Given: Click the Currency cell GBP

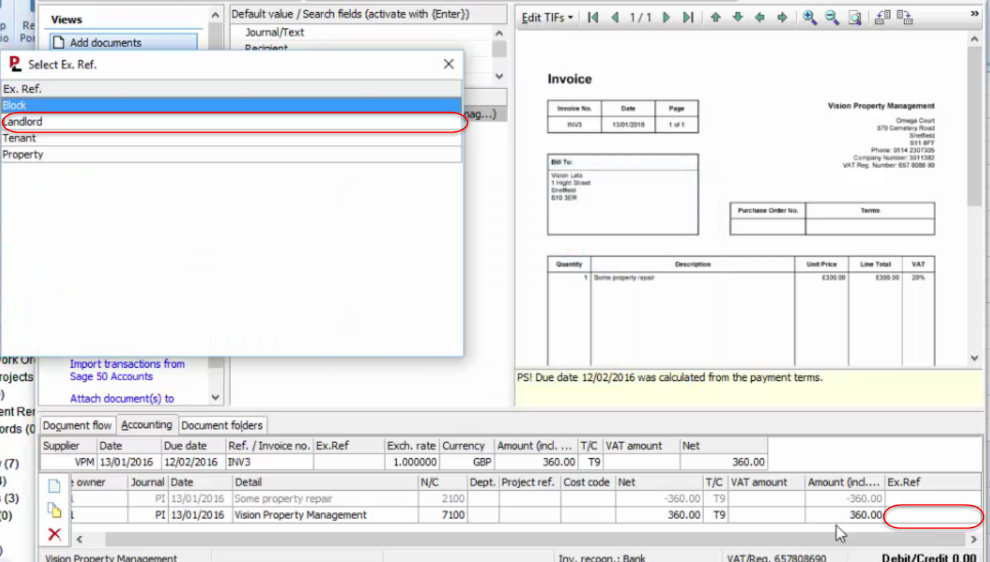Looking at the screenshot, I should click(467, 462).
